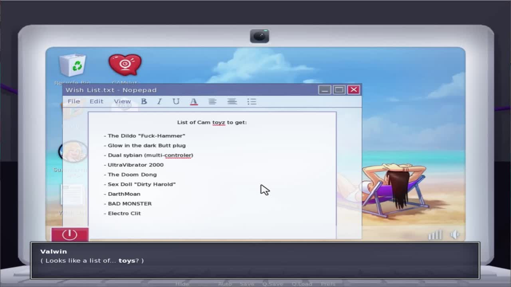Apply center text alignment
The width and height of the screenshot is (511, 287).
coord(232,102)
